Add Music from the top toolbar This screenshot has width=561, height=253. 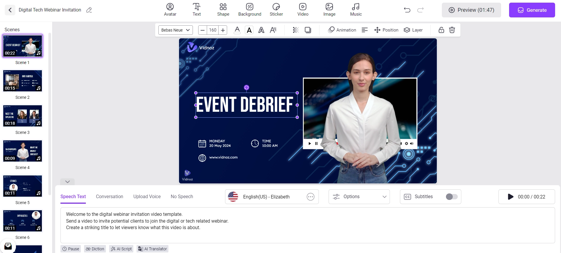click(x=356, y=10)
